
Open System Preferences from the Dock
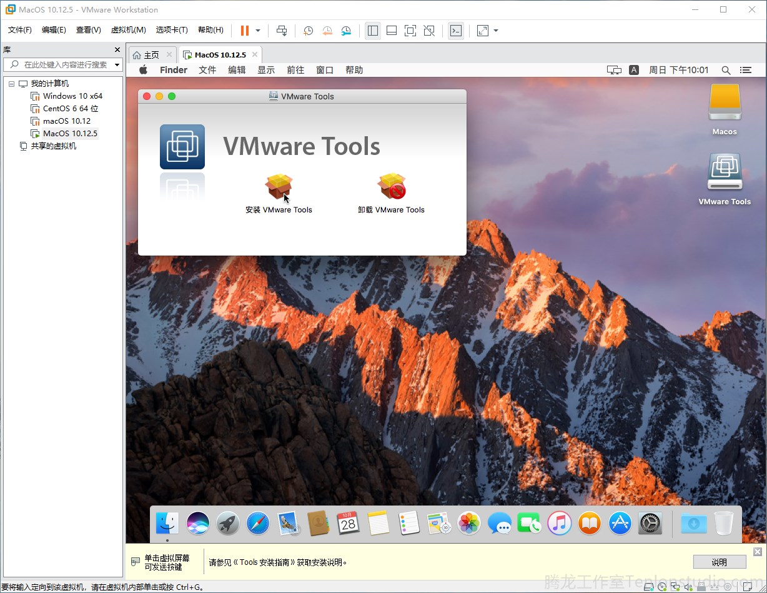point(650,523)
